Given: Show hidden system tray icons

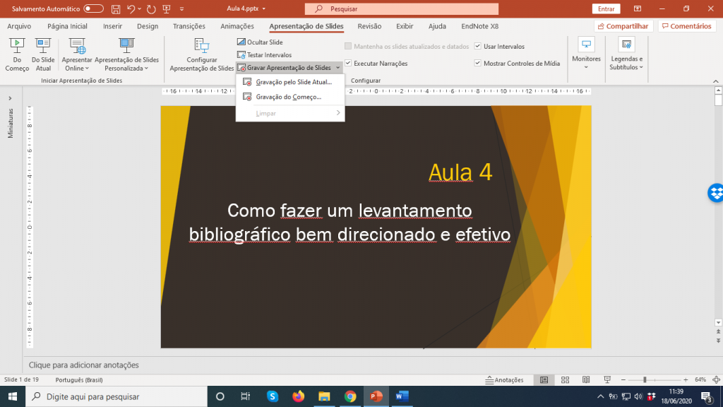Looking at the screenshot, I should pos(600,396).
